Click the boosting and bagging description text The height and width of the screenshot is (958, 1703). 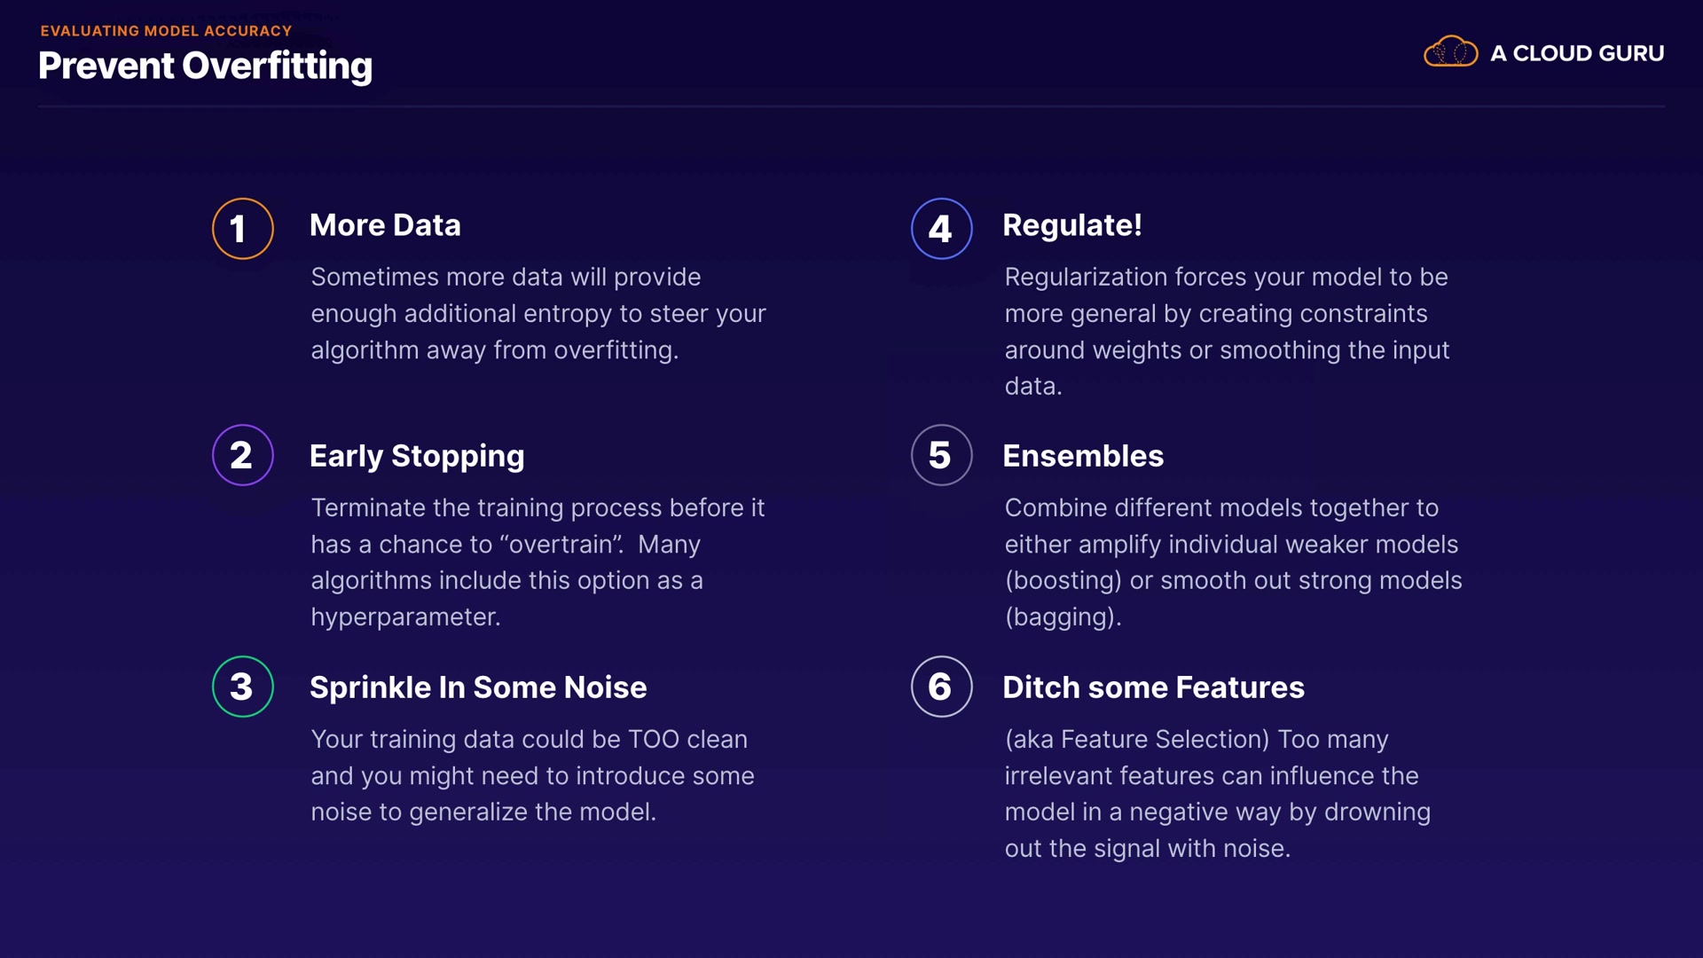pos(1233,561)
